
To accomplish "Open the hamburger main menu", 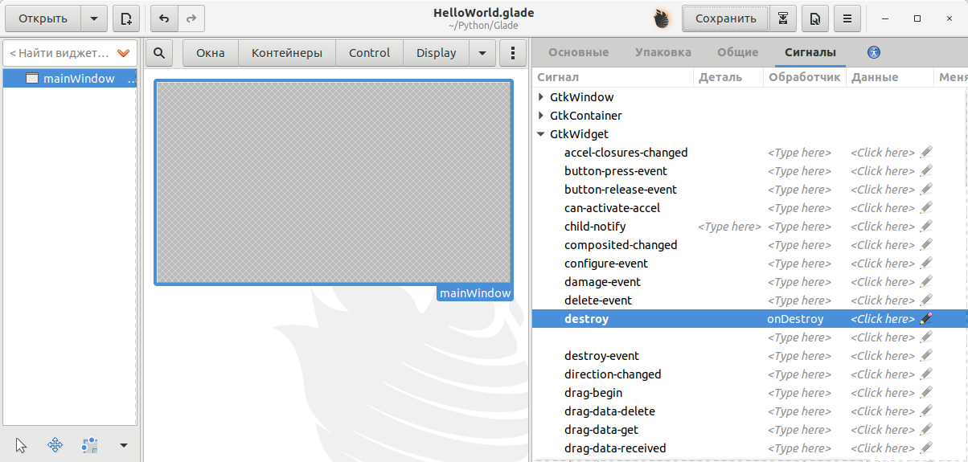I will tap(847, 18).
